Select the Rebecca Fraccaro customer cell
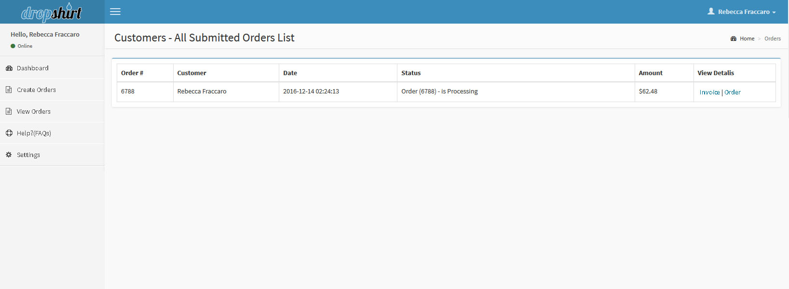 click(x=226, y=92)
